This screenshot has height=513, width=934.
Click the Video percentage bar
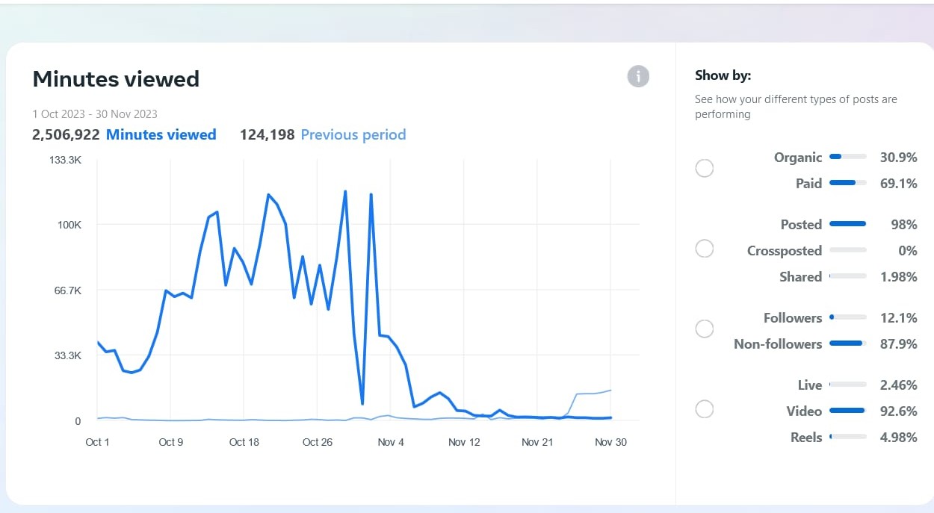(847, 411)
